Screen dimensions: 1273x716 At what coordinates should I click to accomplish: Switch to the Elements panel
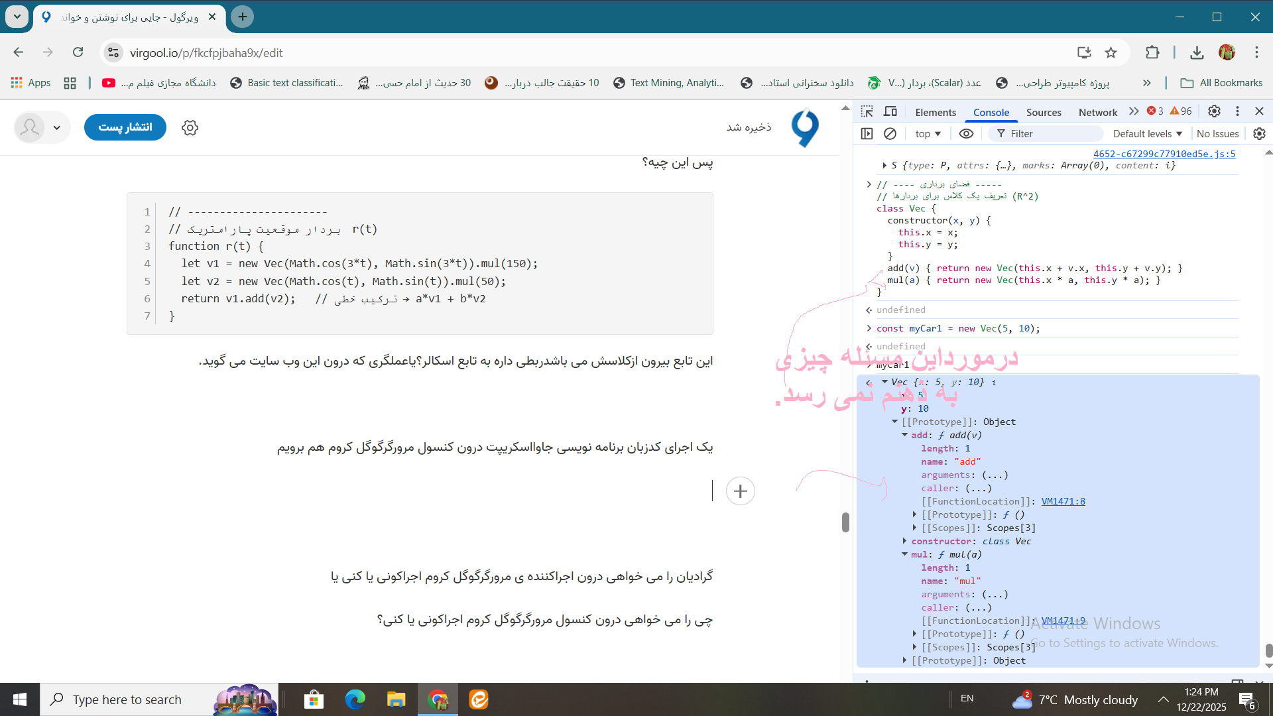click(935, 112)
